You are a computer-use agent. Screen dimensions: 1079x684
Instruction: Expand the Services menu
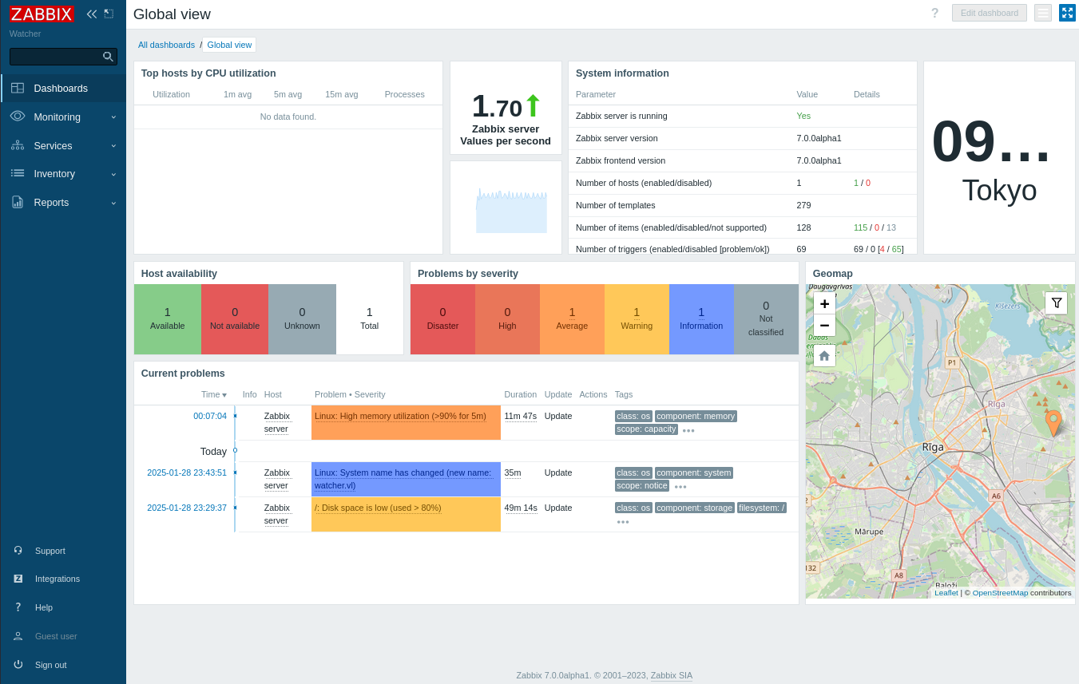[x=63, y=145]
